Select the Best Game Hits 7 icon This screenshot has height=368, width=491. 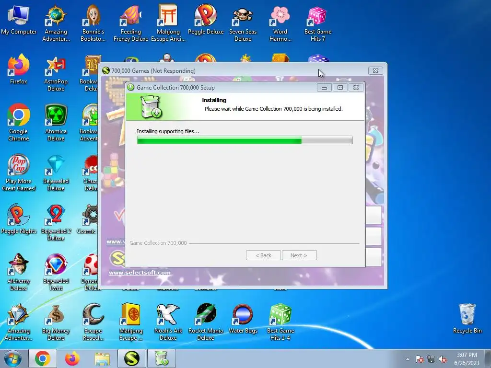pyautogui.click(x=317, y=23)
